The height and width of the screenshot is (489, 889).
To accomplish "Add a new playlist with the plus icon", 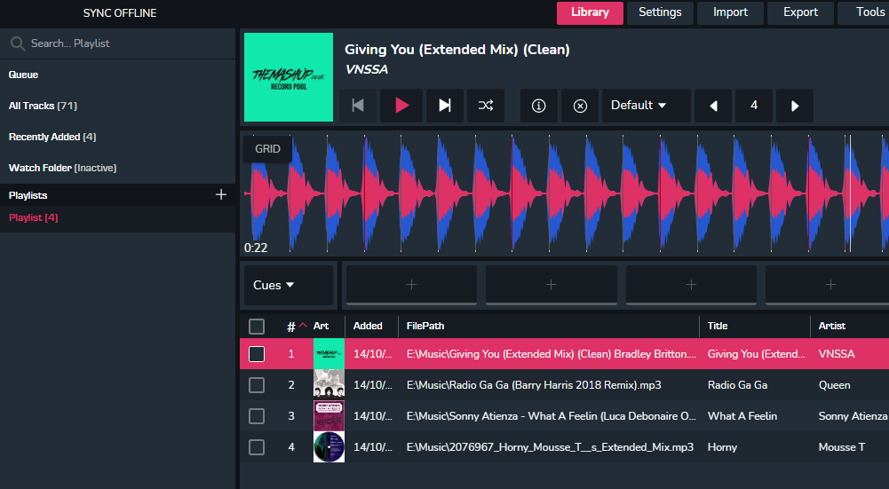I will [x=221, y=195].
